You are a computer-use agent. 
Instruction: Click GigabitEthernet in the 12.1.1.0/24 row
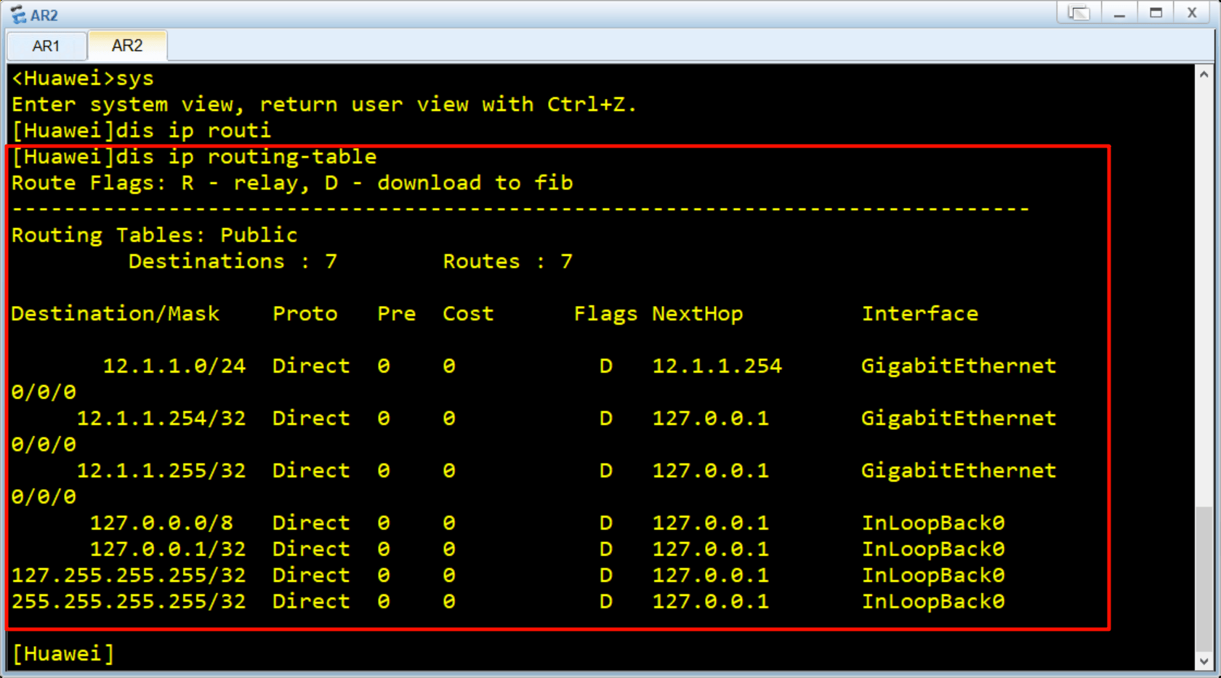pos(959,366)
